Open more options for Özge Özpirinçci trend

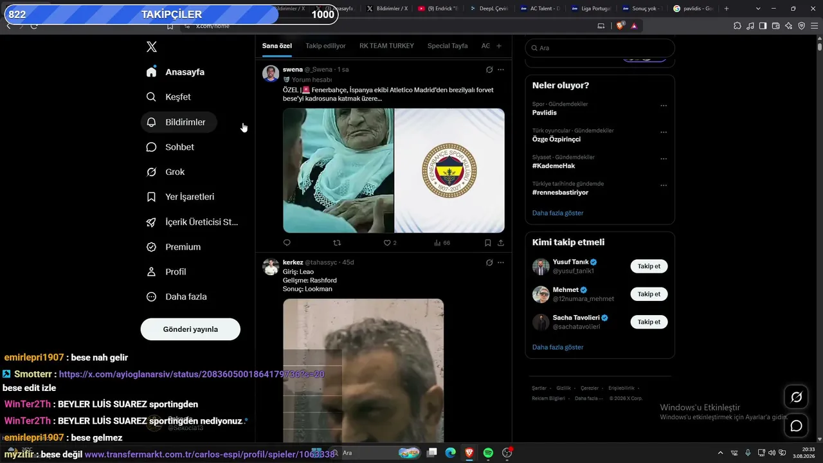pyautogui.click(x=664, y=132)
